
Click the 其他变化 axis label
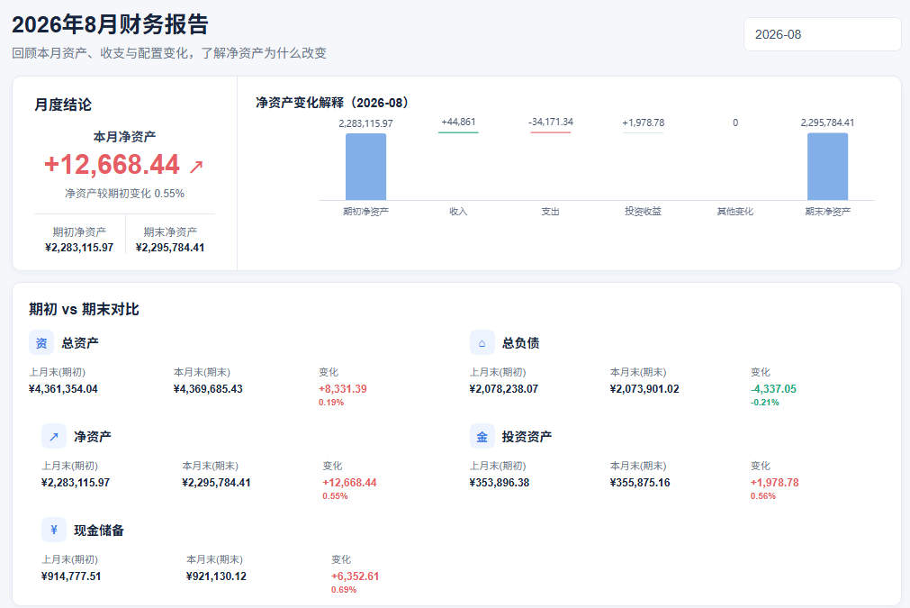pos(735,212)
